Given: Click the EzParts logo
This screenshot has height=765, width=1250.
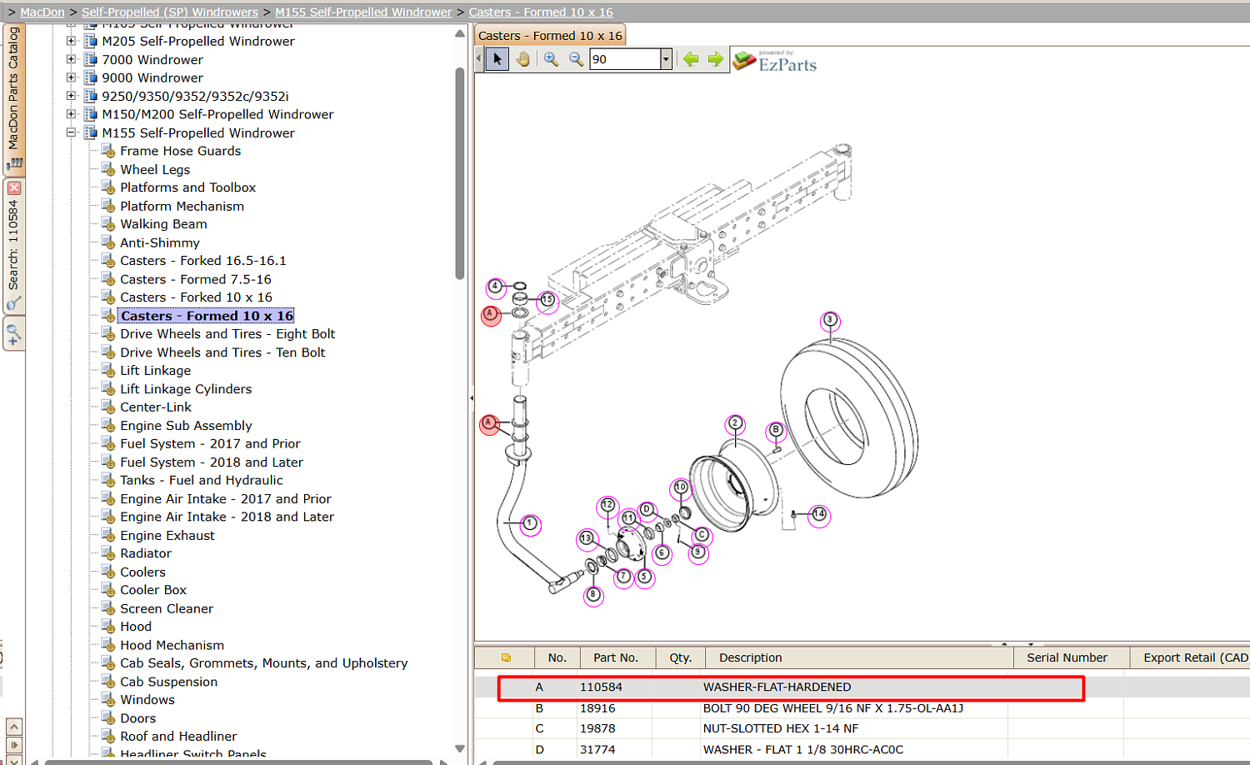Looking at the screenshot, I should 775,61.
